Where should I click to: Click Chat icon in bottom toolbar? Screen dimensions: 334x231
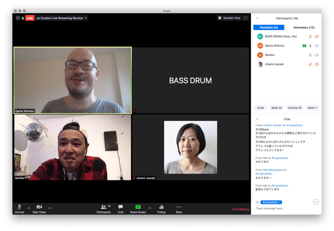121,209
